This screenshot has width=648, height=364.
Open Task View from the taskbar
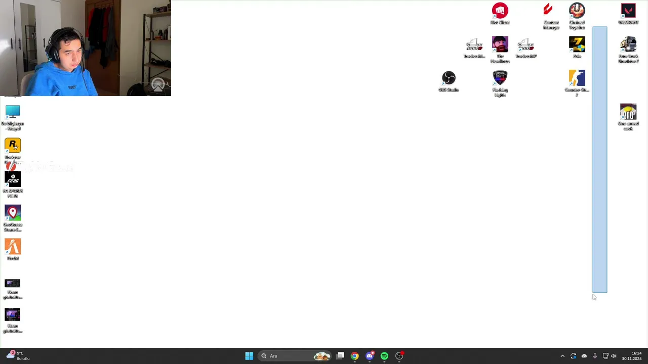tap(340, 356)
